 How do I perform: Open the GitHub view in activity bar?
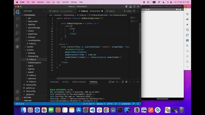tap(17, 47)
